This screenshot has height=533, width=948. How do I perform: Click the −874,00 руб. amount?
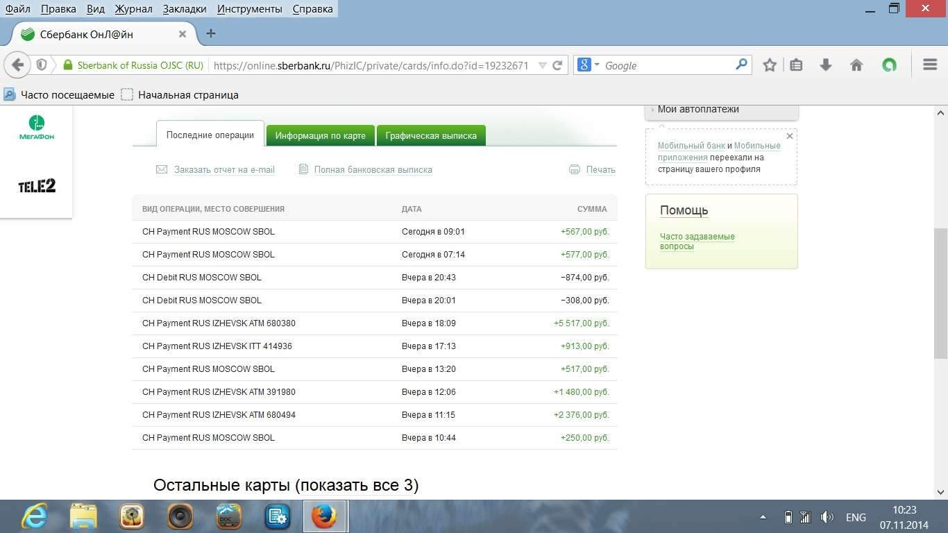click(x=584, y=278)
